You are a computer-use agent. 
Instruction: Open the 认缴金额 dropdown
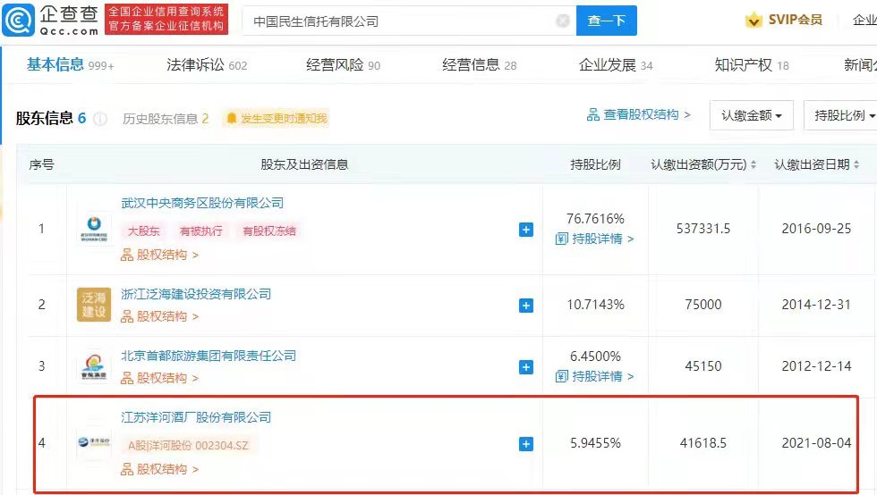tap(751, 115)
